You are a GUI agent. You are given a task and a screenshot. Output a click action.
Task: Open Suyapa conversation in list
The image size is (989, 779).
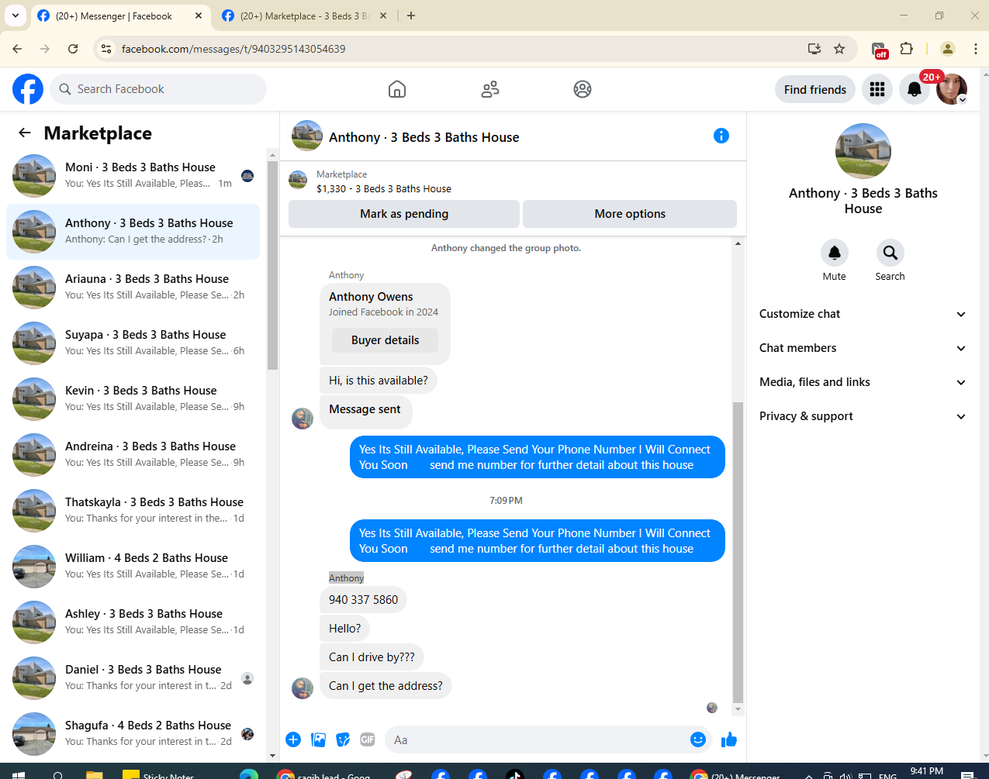click(133, 343)
